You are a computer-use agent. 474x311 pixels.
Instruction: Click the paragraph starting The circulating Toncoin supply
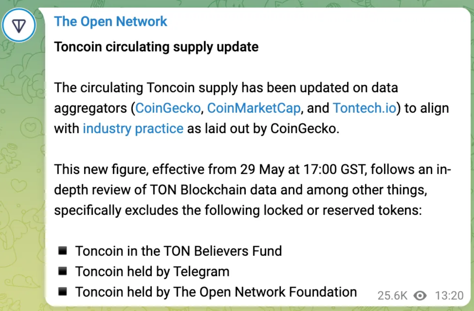252,108
